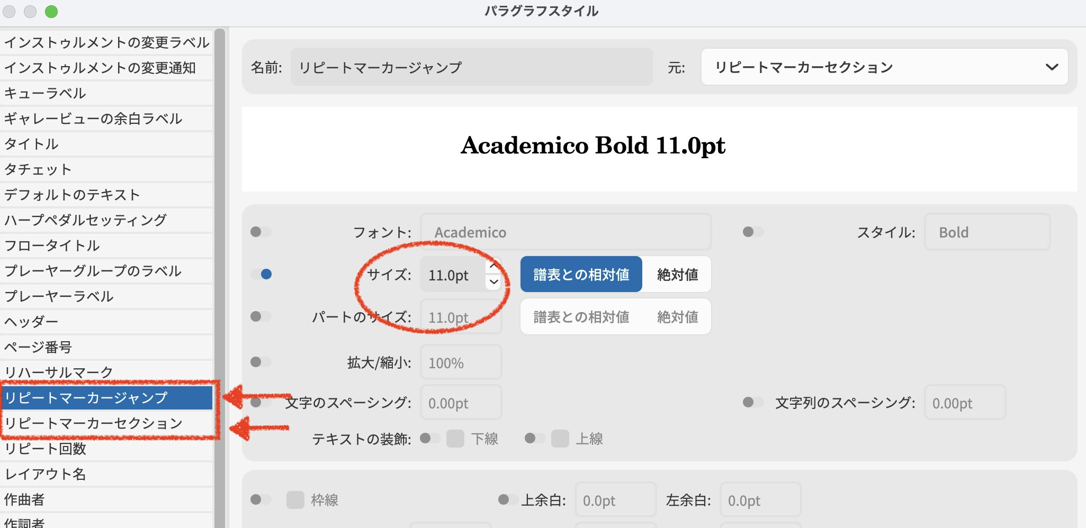1086x528 pixels.
Task: Select 絶対値 for the サイズ setting
Action: point(677,275)
